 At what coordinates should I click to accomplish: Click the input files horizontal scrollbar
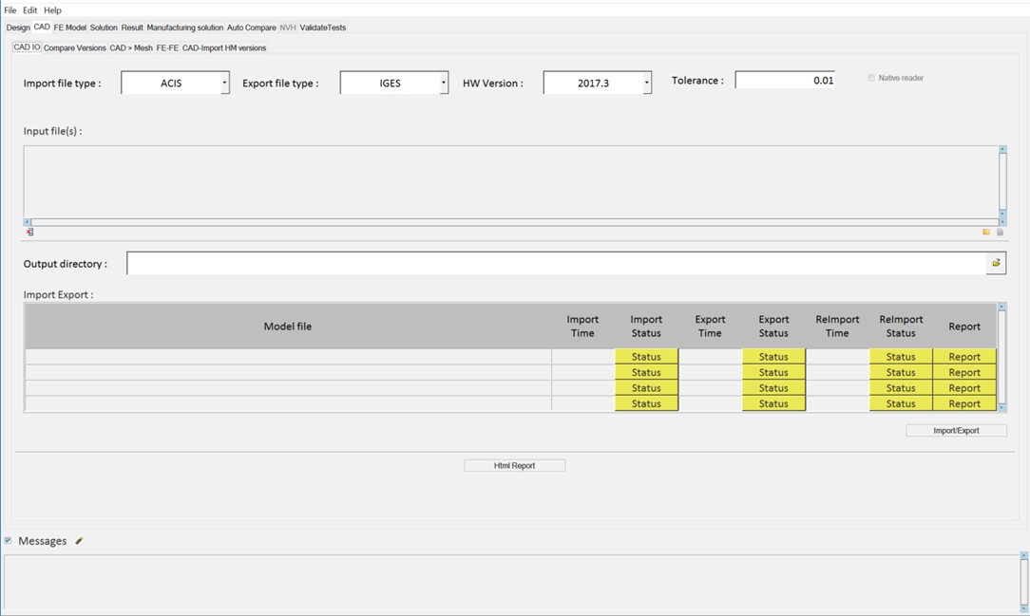[x=513, y=222]
